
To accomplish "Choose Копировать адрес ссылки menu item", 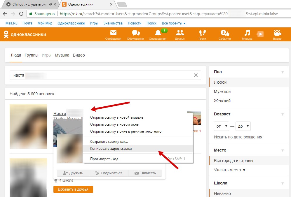I will tap(111, 149).
